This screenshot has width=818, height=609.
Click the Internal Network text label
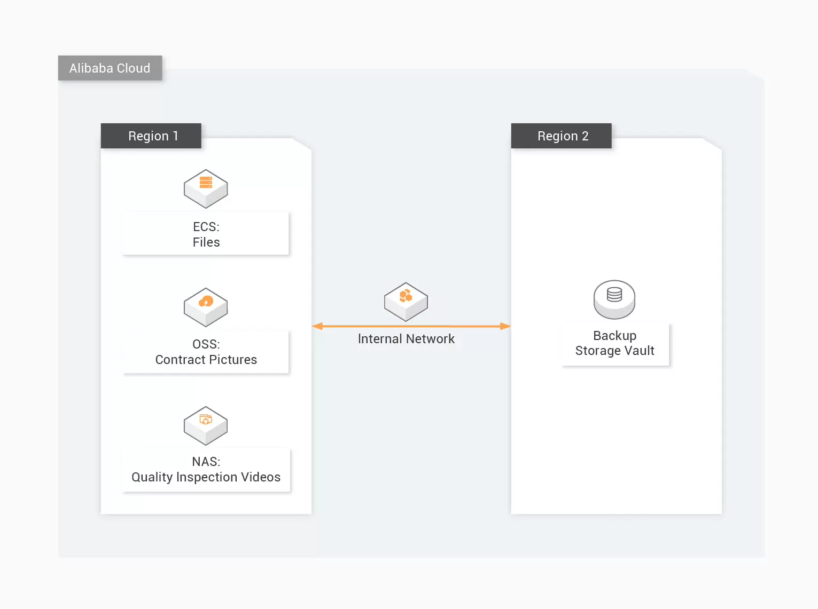406,339
